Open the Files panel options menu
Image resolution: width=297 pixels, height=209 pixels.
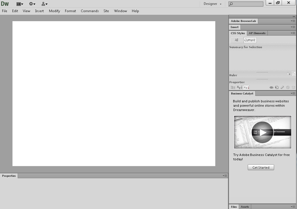293,207
